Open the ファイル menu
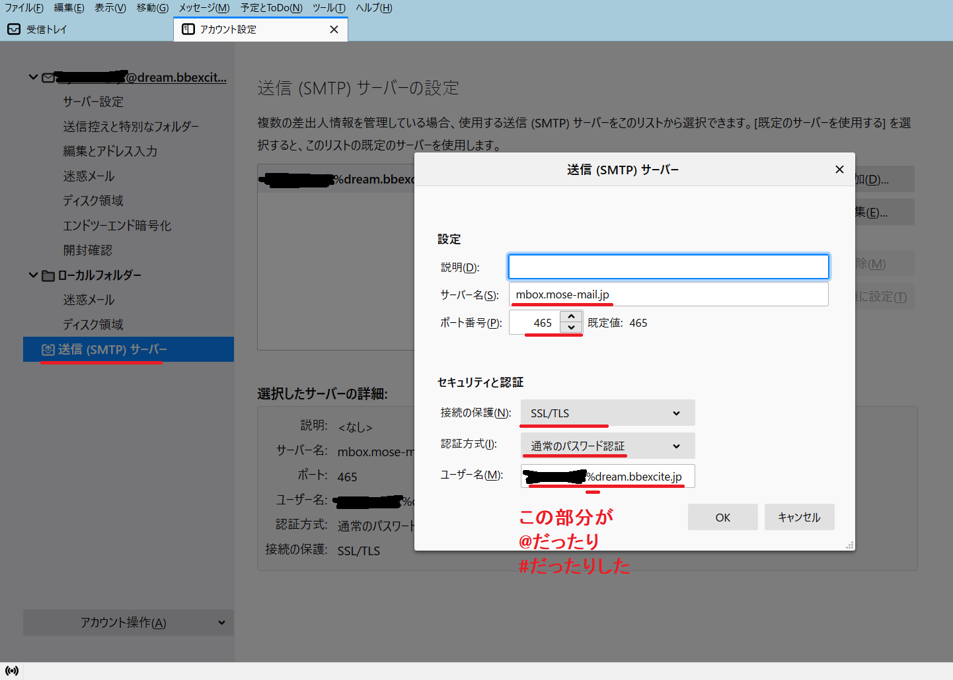This screenshot has height=680, width=953. 24,8
